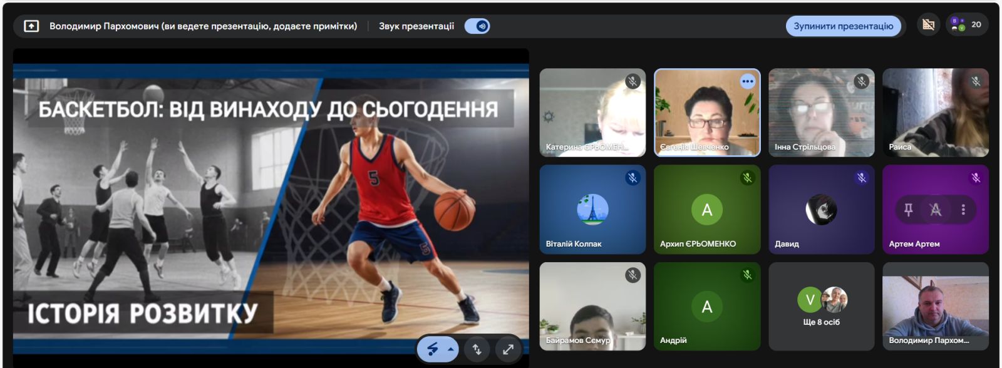Open more options on Артем Артем's tile
The width and height of the screenshot is (1002, 368).
point(963,210)
